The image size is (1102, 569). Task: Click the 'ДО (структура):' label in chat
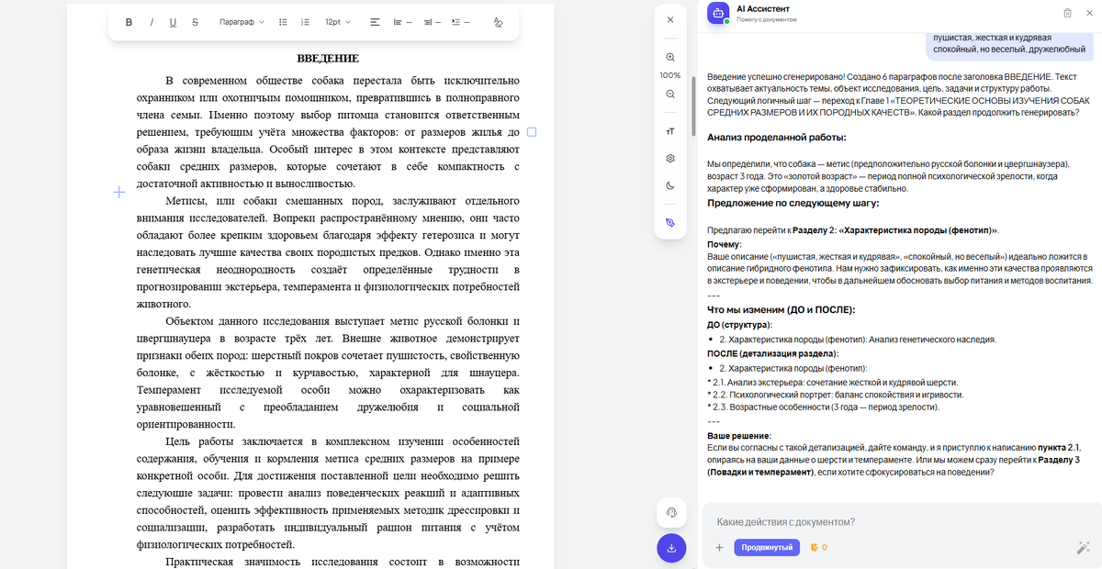(x=740, y=325)
